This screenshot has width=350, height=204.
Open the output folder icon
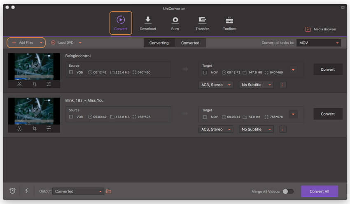tap(109, 191)
